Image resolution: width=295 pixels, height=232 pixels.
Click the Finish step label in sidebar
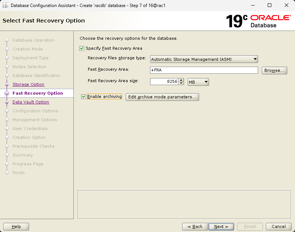19,173
